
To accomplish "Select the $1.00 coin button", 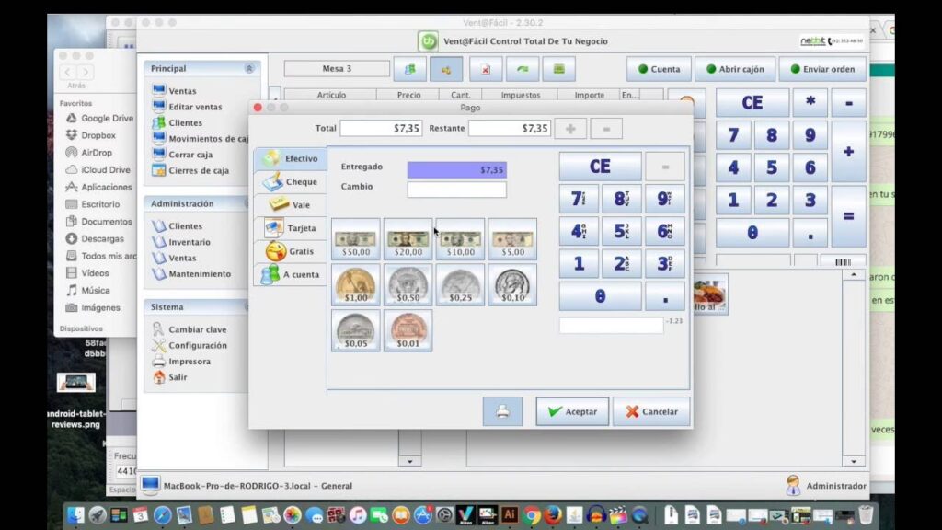I will (355, 285).
